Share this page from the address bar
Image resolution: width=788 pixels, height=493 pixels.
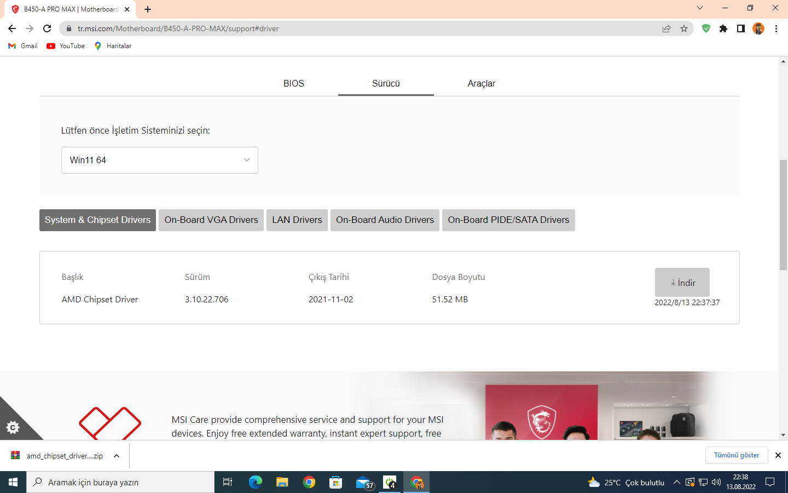[x=667, y=28]
